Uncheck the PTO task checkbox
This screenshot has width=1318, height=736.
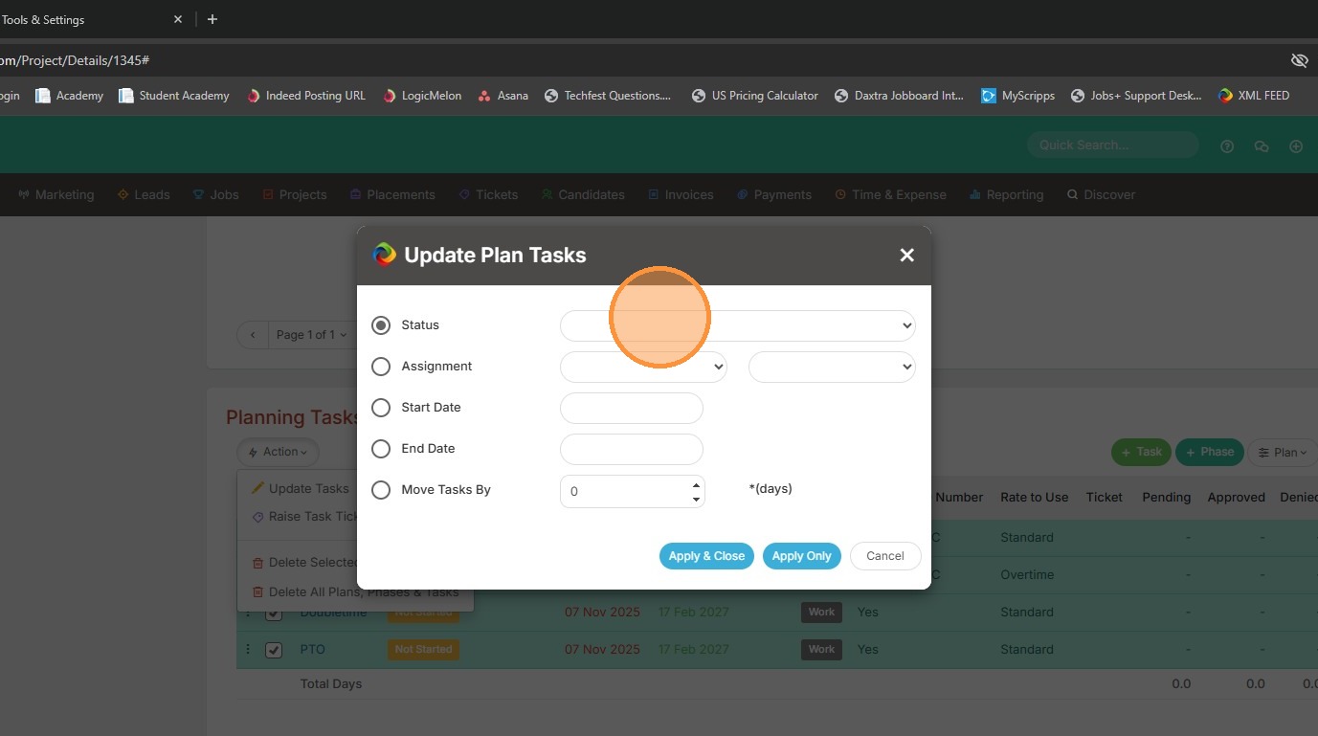point(274,650)
